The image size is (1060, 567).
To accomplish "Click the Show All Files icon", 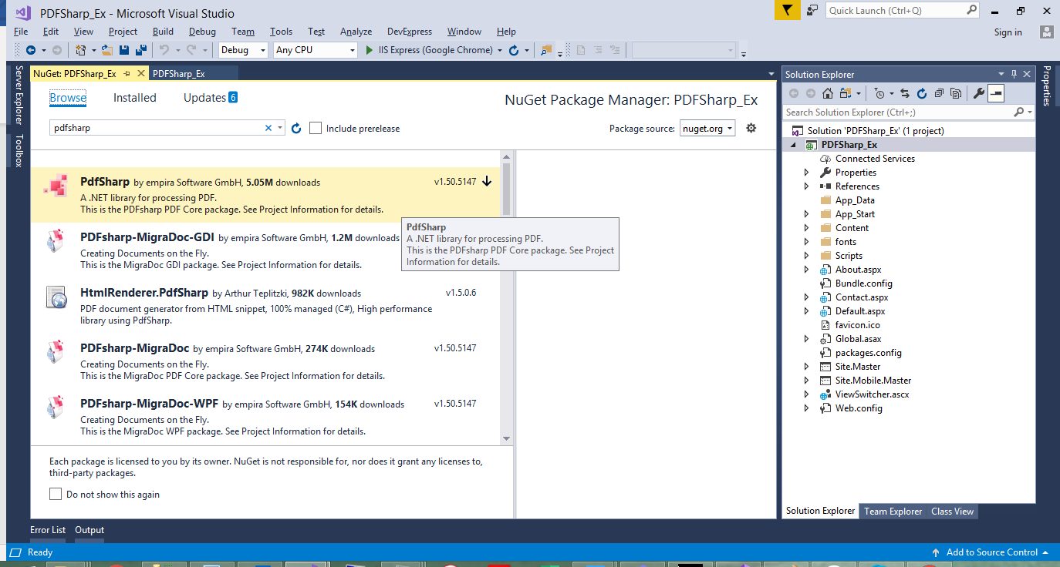I will coord(956,93).
